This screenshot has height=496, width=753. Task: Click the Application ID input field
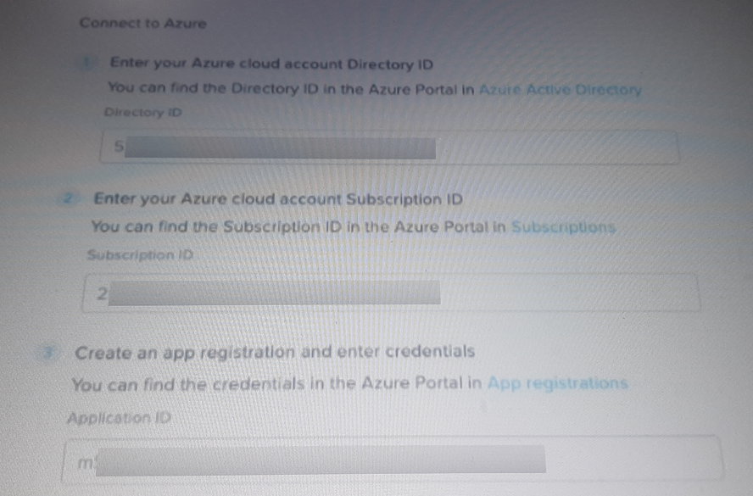point(393,460)
